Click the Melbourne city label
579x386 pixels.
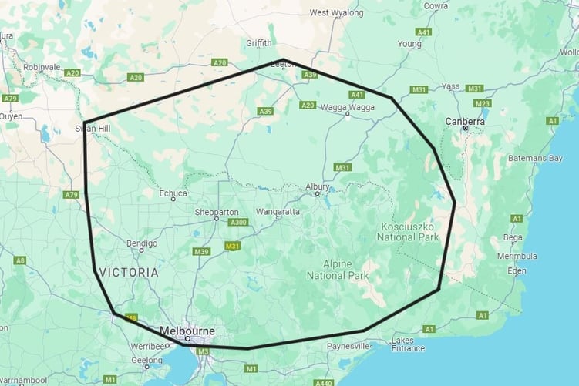click(x=187, y=331)
